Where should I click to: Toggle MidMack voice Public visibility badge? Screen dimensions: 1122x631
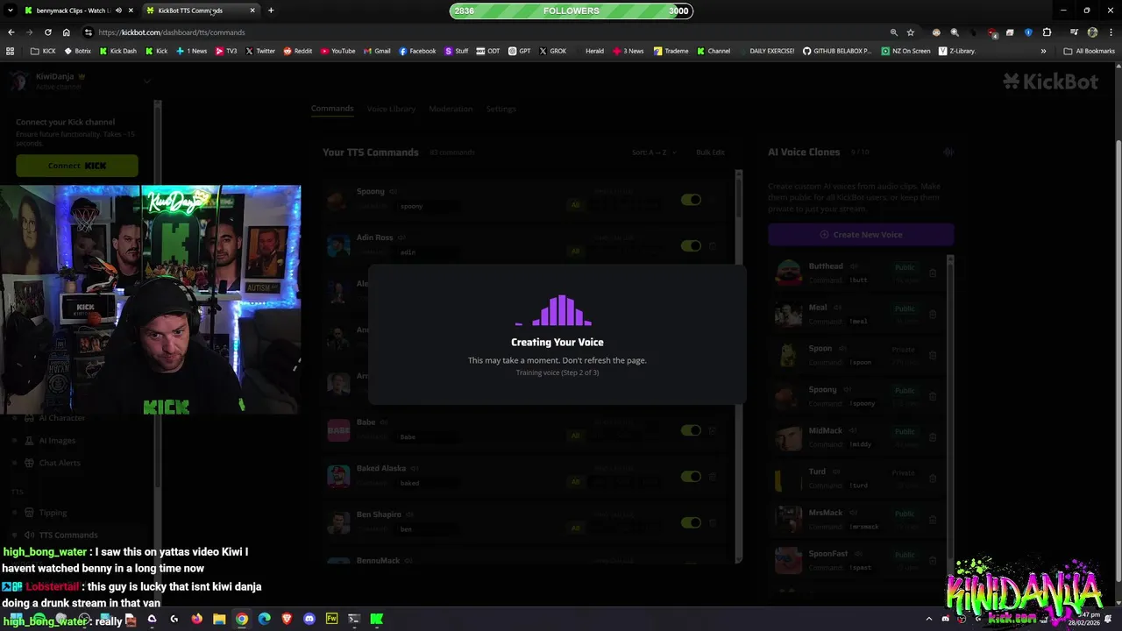pos(904,432)
